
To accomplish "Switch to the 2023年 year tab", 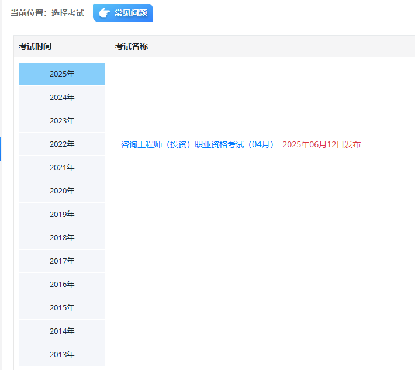I will click(62, 120).
